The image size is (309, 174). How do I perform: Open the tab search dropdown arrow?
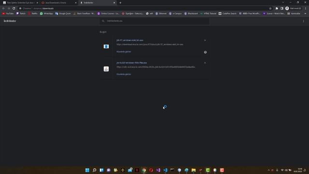pos(283,2)
